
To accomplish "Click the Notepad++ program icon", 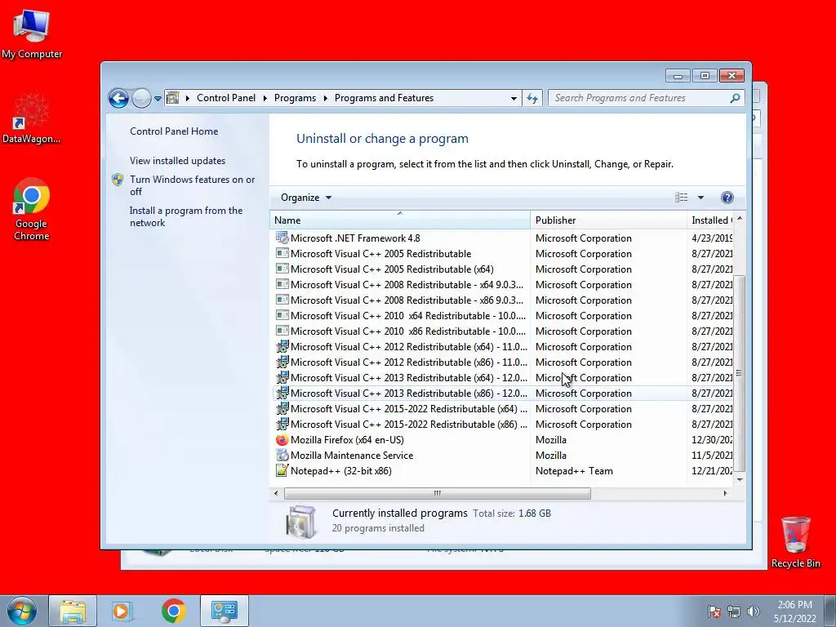I will tap(282, 471).
